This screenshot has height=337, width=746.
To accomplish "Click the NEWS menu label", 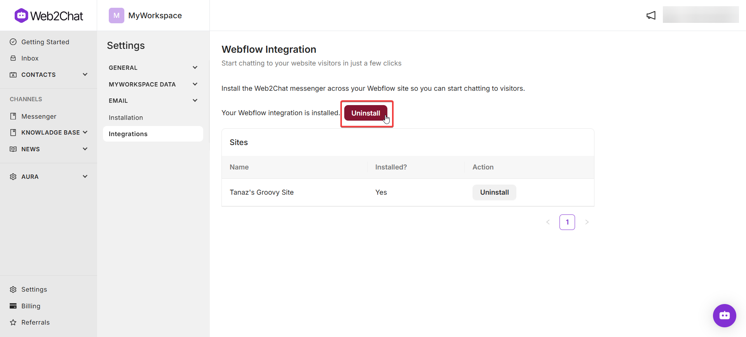I will click(x=31, y=149).
